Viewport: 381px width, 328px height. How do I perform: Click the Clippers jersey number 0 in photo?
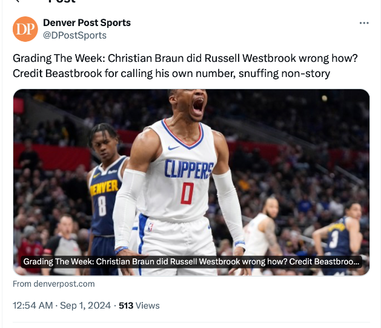pyautogui.click(x=187, y=193)
